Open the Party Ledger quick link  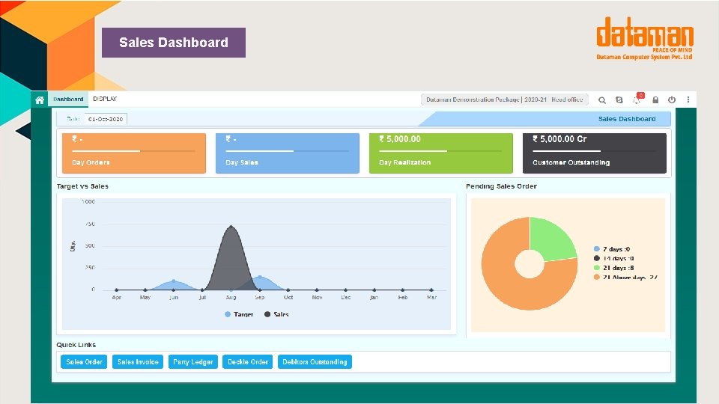pyautogui.click(x=193, y=362)
